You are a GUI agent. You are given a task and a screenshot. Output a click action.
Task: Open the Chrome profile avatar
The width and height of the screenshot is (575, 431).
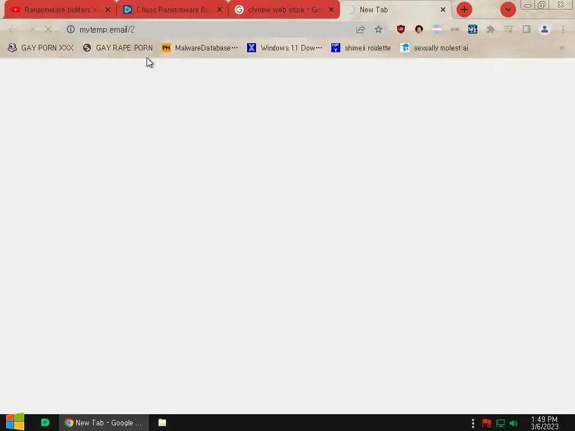545,29
